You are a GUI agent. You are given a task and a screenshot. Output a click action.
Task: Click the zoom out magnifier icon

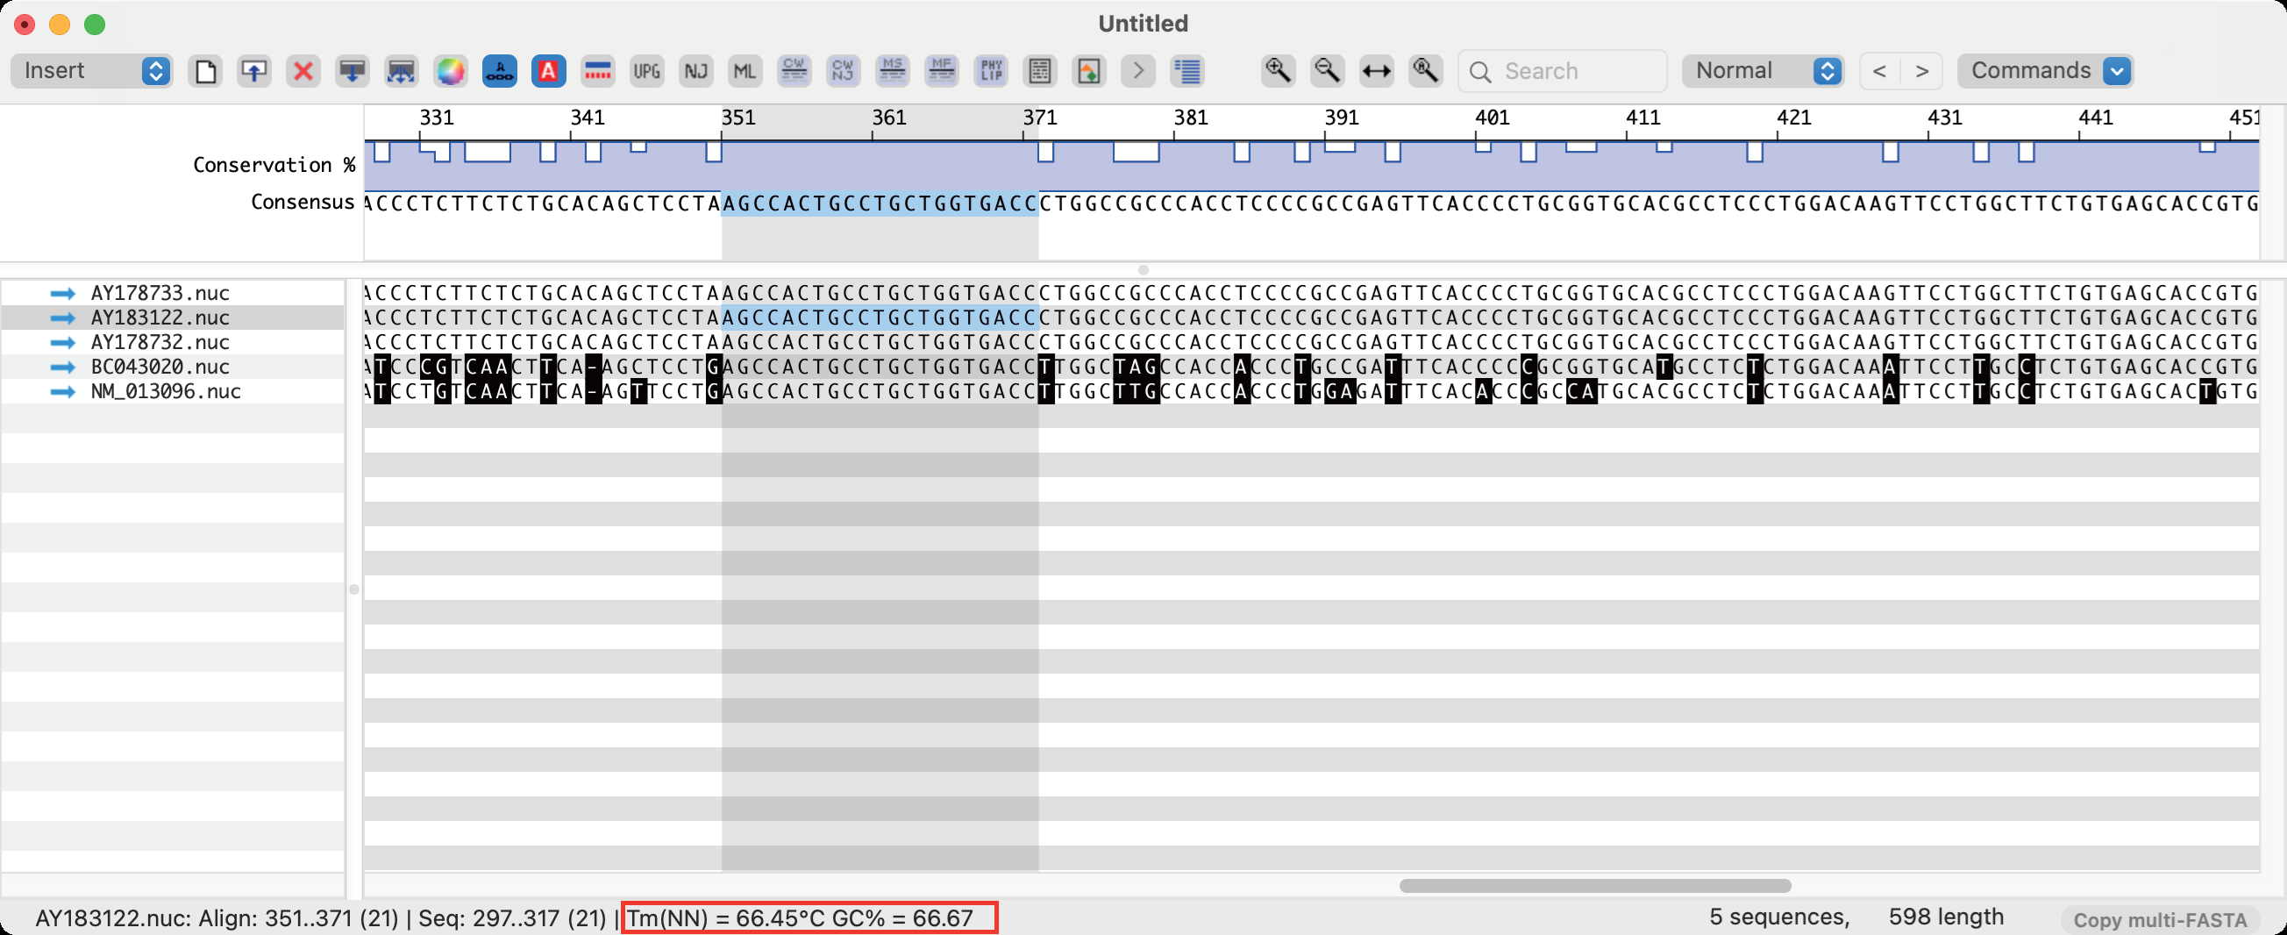click(1328, 71)
